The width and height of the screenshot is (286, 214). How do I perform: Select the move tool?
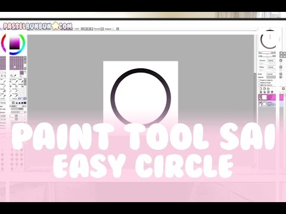point(2,76)
